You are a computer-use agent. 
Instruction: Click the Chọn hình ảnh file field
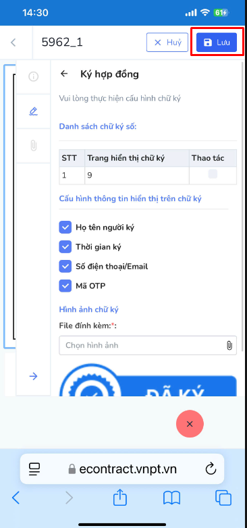coord(148,345)
